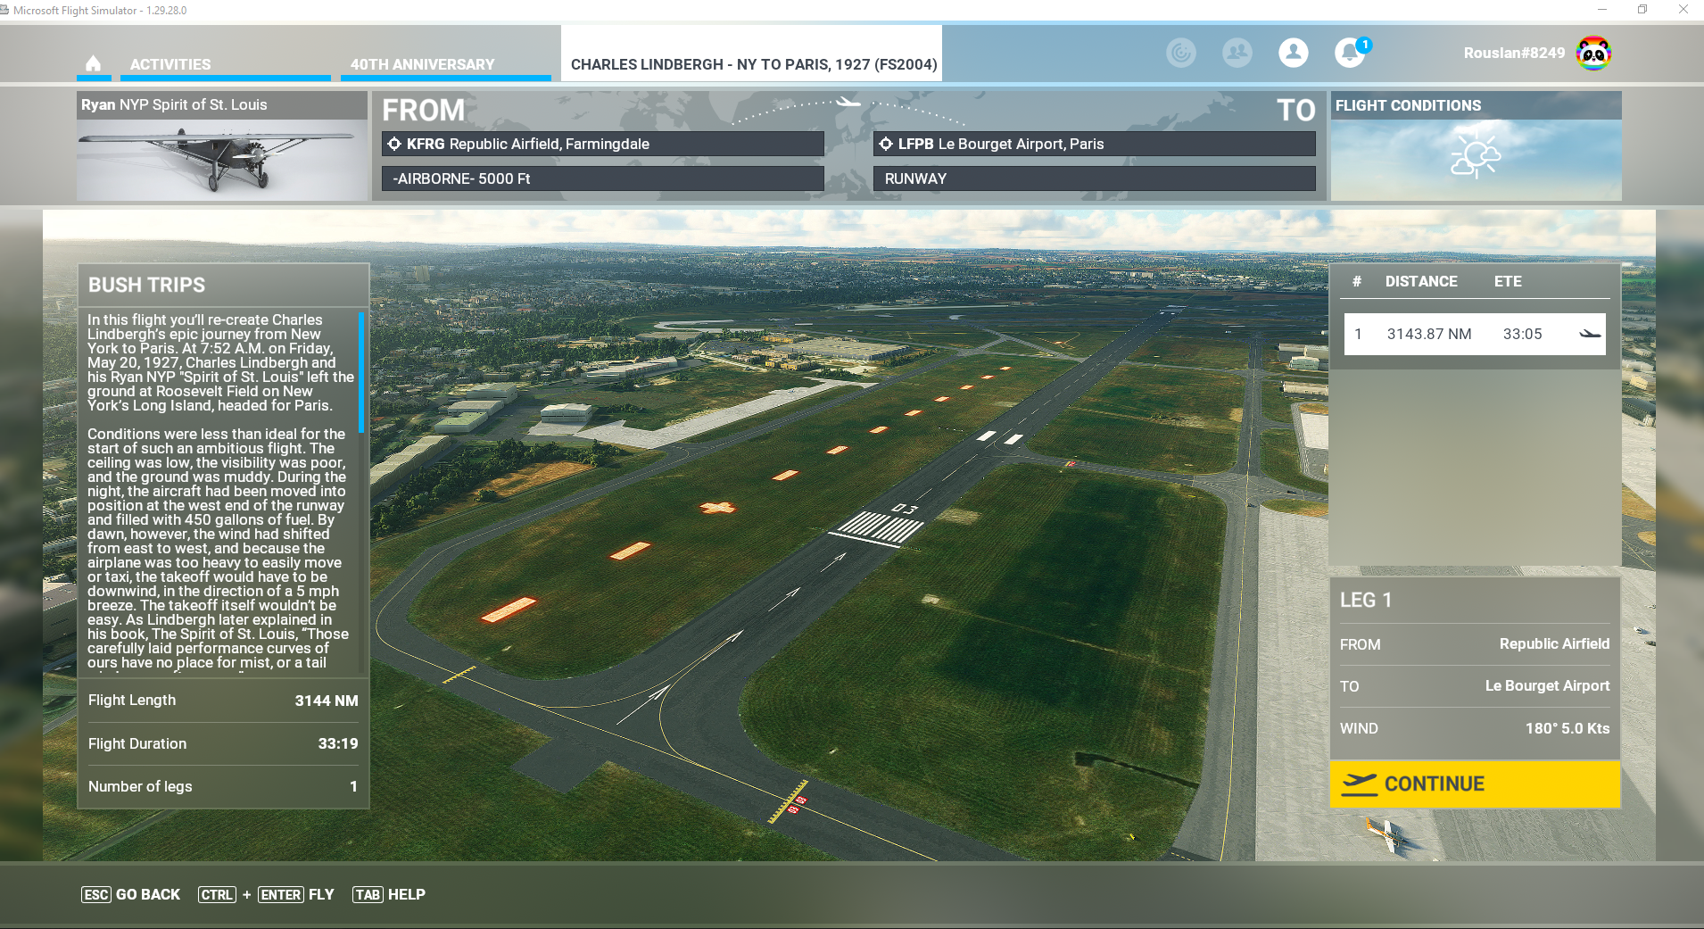
Task: Click the Bush Trips description scrollbar
Action: (361, 372)
